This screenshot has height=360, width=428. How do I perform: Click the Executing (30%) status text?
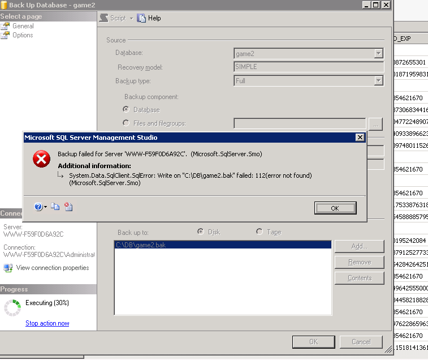tap(47, 303)
